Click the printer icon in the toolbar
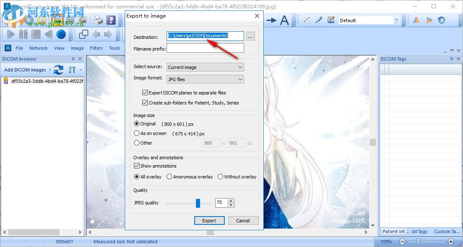 [x=98, y=20]
